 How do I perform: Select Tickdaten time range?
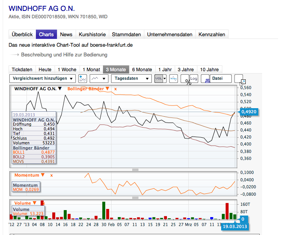click(x=22, y=69)
